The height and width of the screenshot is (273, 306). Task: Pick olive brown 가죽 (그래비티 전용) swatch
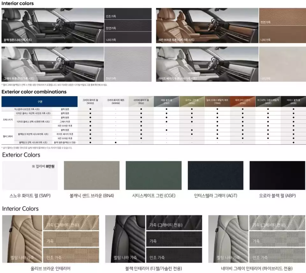tap(71, 223)
